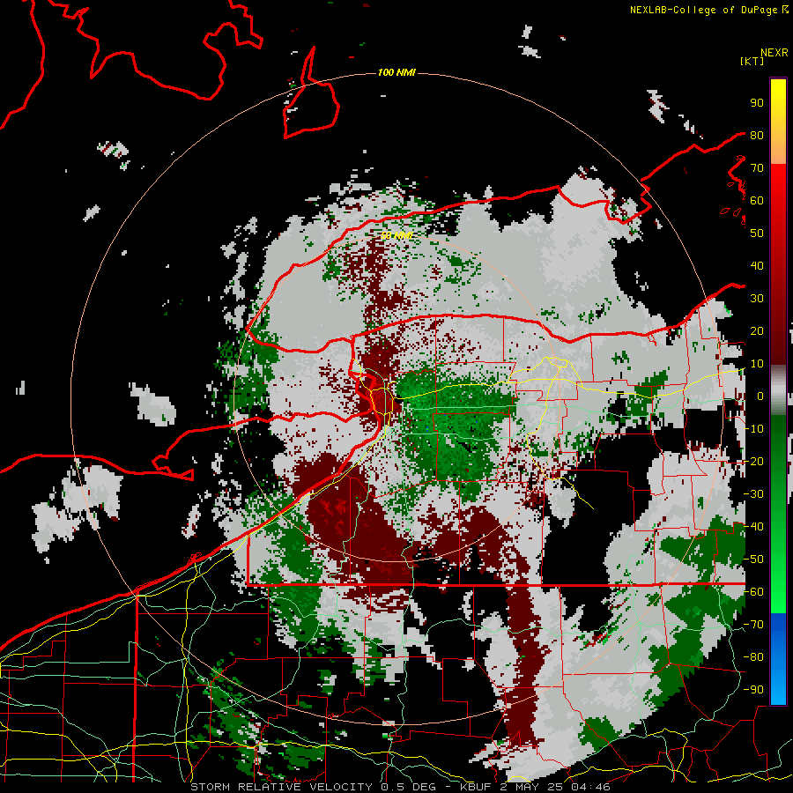The height and width of the screenshot is (793, 793).
Task: Click the -80 value on the velocity scale
Action: coord(754,657)
